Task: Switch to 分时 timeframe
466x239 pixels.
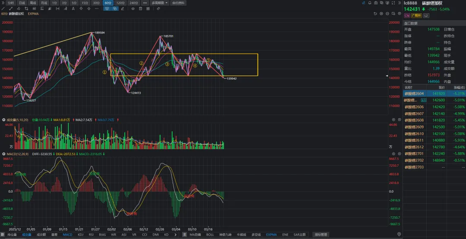Action: pos(11,3)
